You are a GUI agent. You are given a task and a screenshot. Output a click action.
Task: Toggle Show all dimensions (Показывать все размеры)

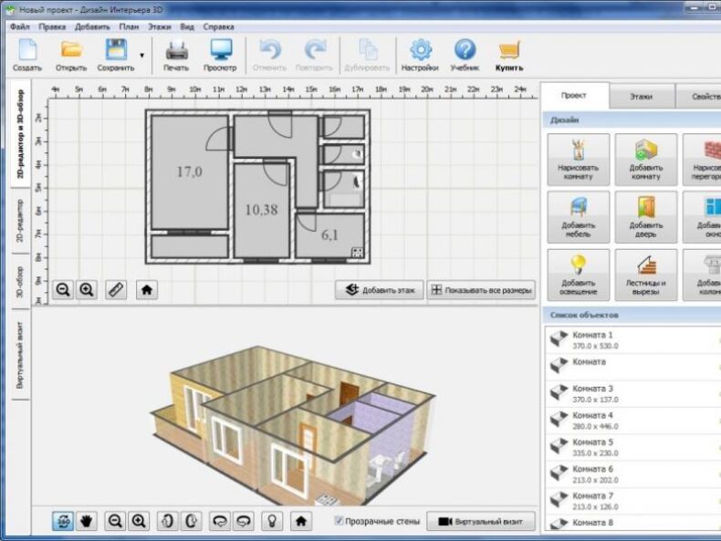pos(481,290)
